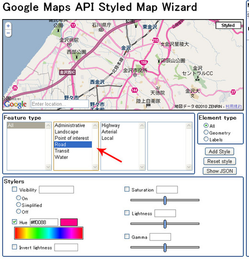Select All in first feature type list

[26, 125]
